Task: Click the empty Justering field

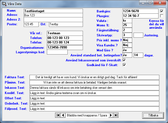Action: (x=138, y=35)
